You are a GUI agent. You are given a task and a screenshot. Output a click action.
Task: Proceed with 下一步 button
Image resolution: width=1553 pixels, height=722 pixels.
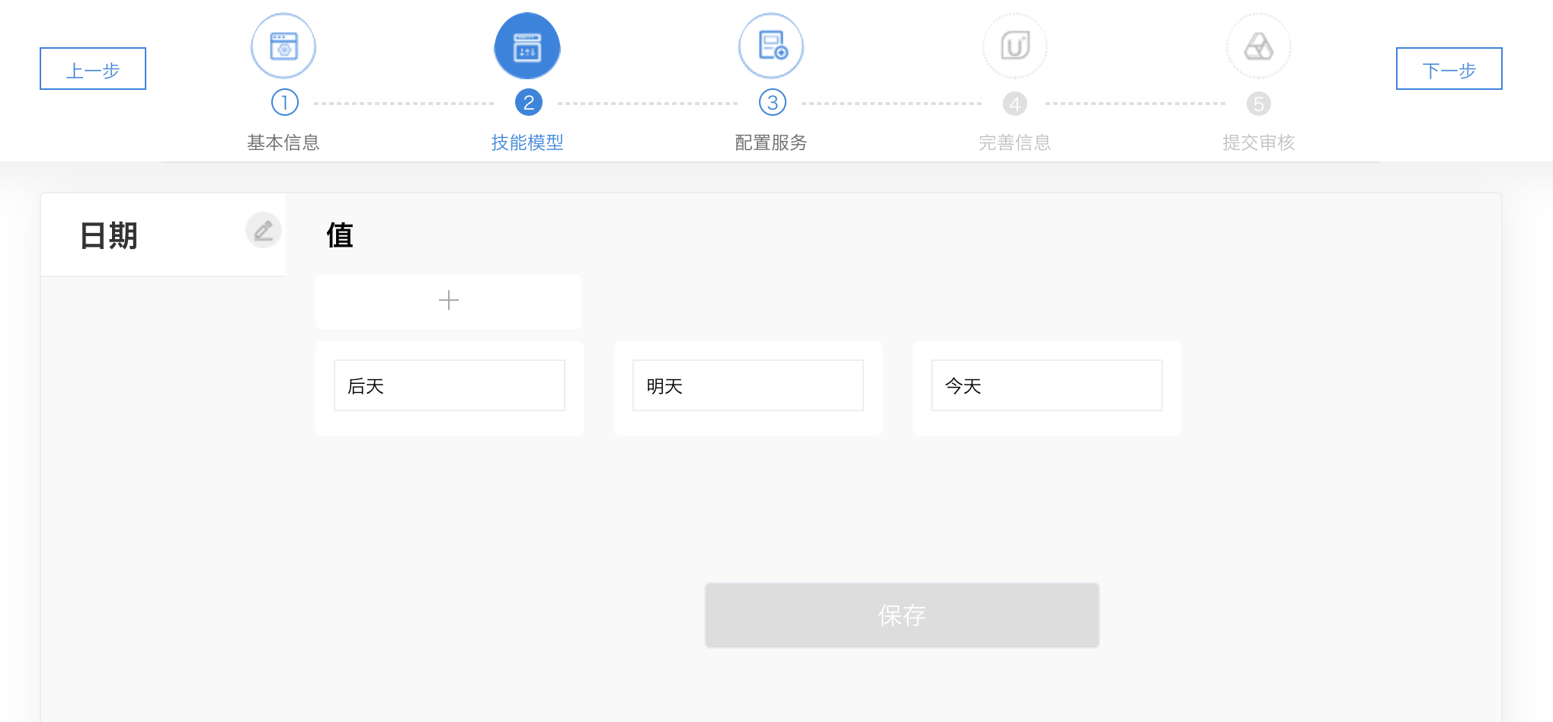(1449, 69)
